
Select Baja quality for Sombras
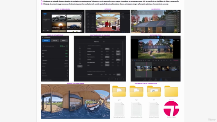[102, 49]
